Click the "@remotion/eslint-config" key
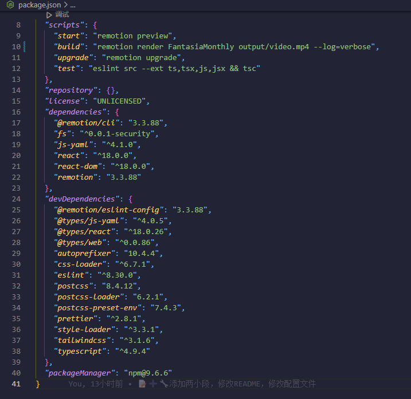This screenshot has width=411, height=399. click(x=108, y=210)
